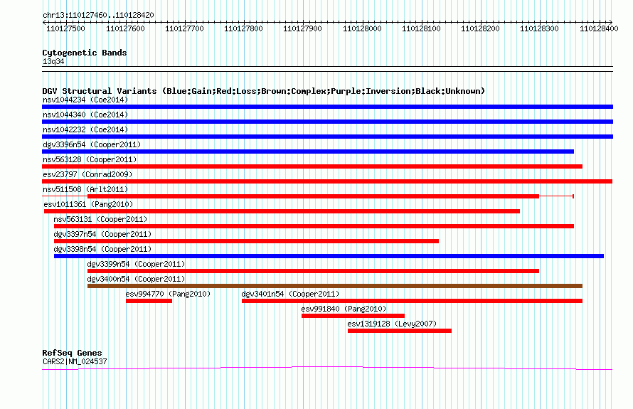Click the RefSeq Genes track heading

(72, 353)
